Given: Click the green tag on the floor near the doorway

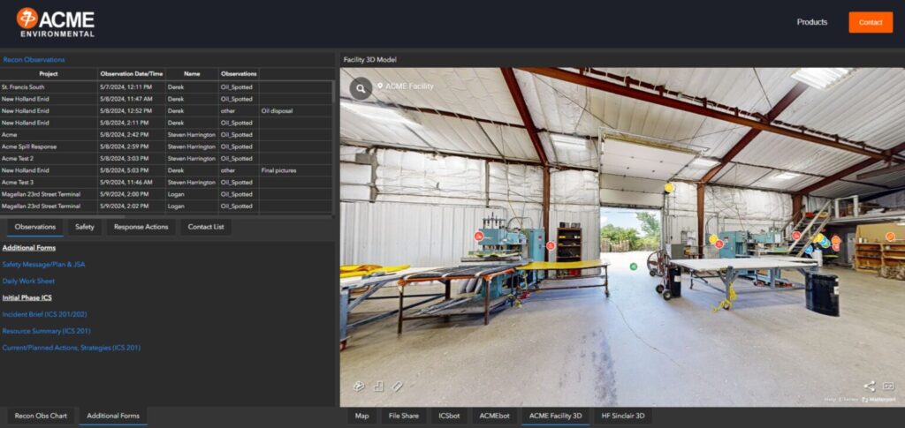Looking at the screenshot, I should [x=633, y=267].
